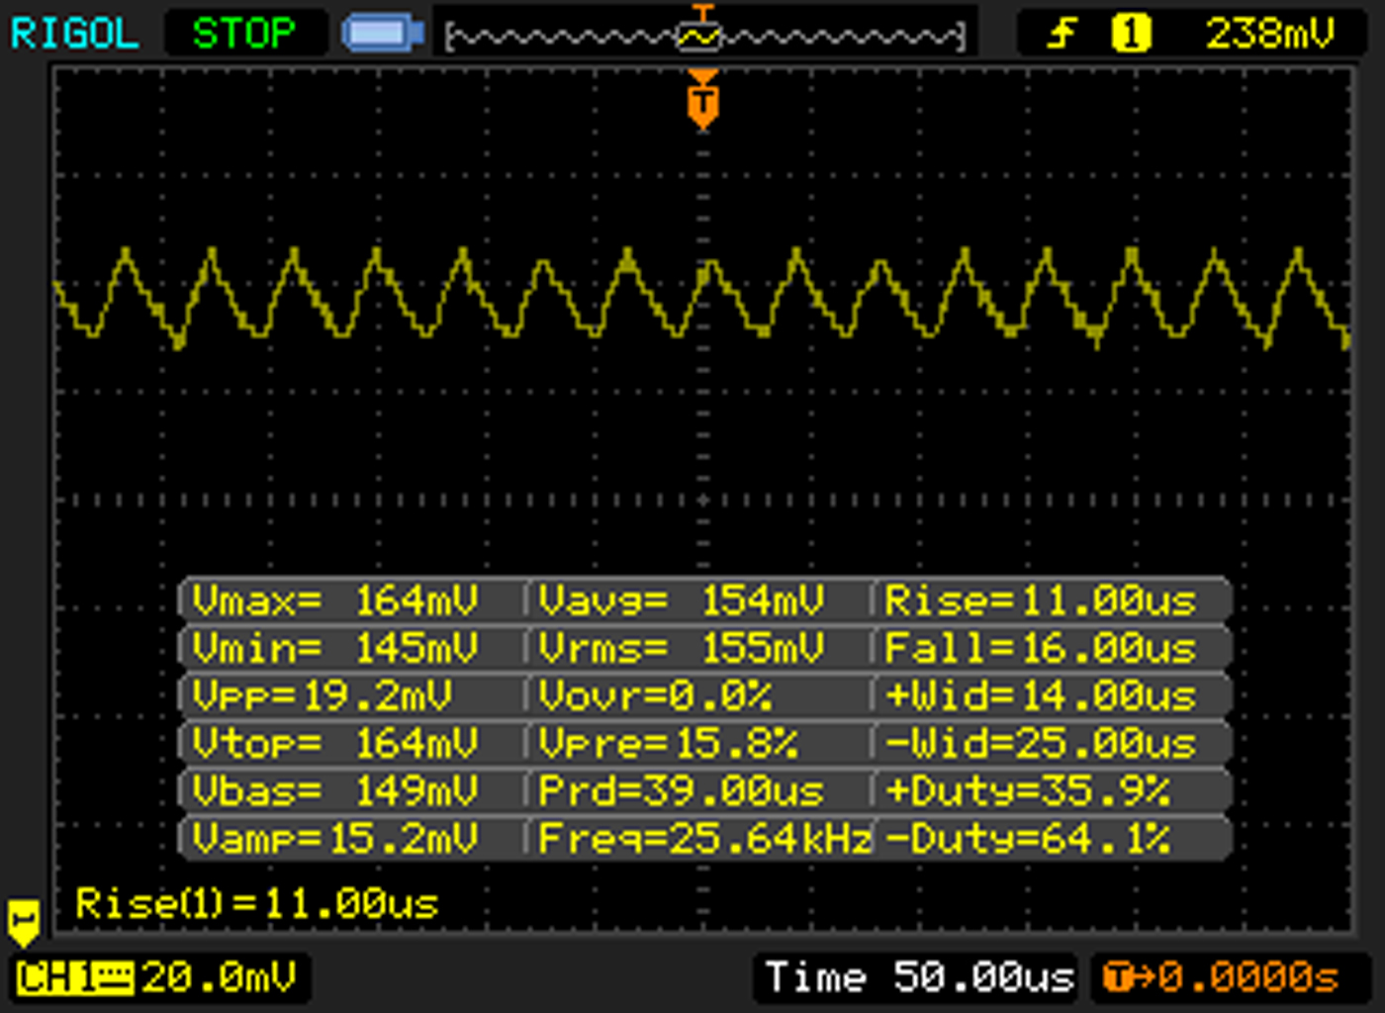Click the 20.0mV vertical scale readout

coord(219,977)
